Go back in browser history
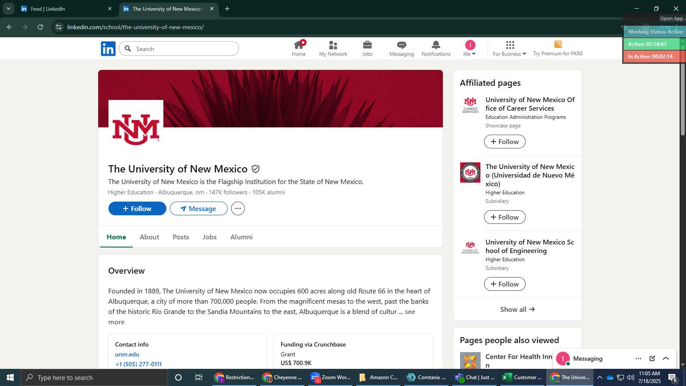 (x=9, y=27)
